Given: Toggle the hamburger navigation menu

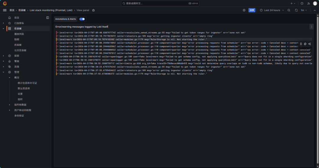Looking at the screenshot, I should tap(5, 10).
